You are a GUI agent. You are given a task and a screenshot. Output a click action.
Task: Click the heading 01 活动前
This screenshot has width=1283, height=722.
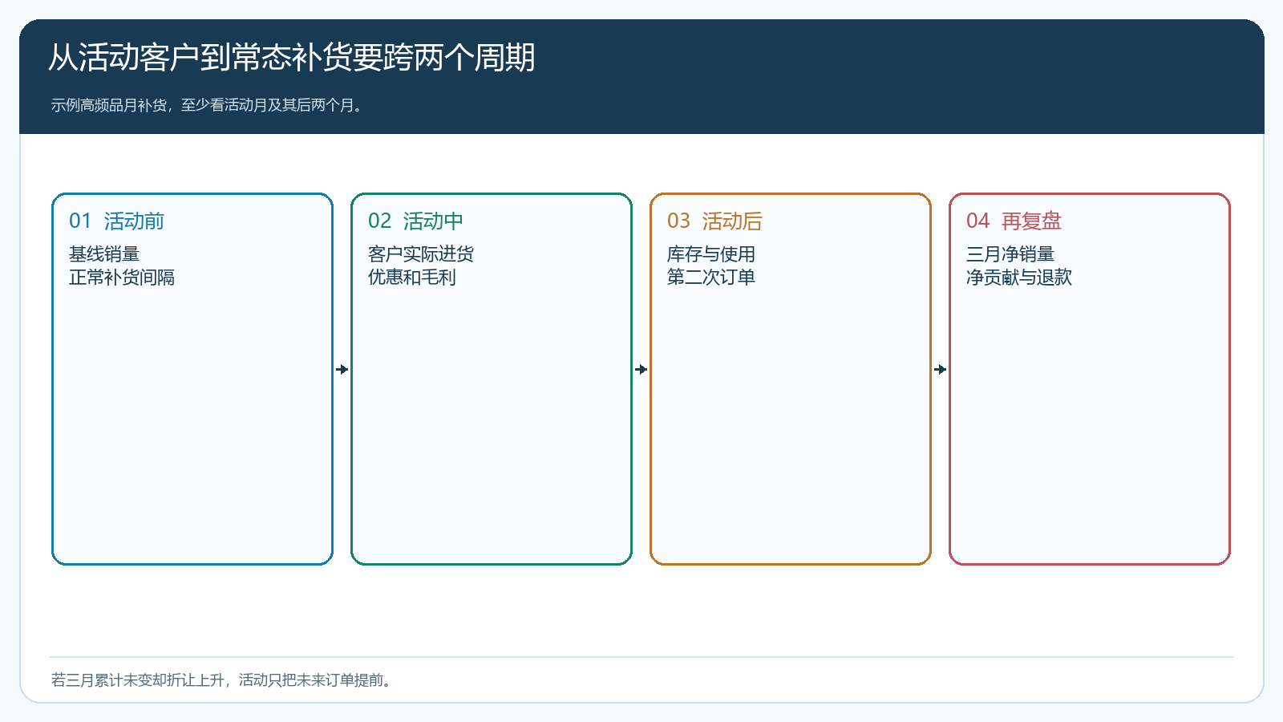116,221
